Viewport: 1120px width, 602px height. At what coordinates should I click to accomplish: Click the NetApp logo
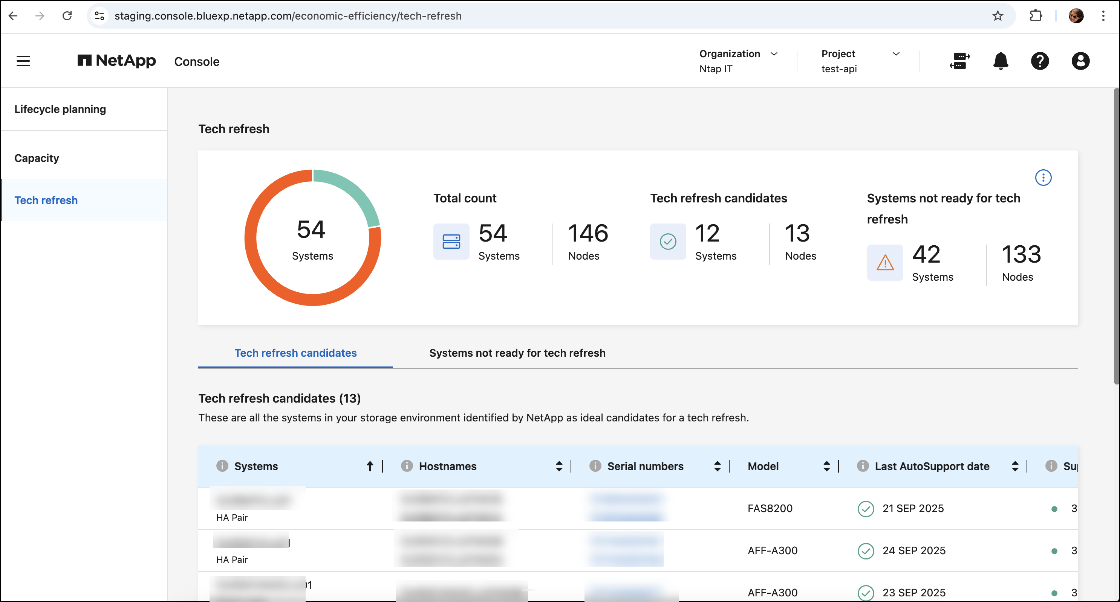pyautogui.click(x=116, y=60)
